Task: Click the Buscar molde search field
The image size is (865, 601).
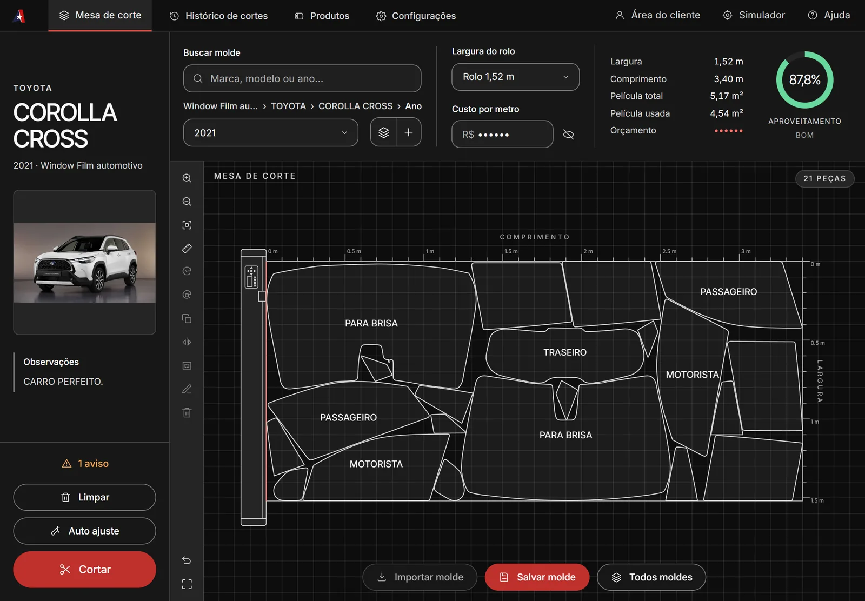Action: tap(302, 78)
